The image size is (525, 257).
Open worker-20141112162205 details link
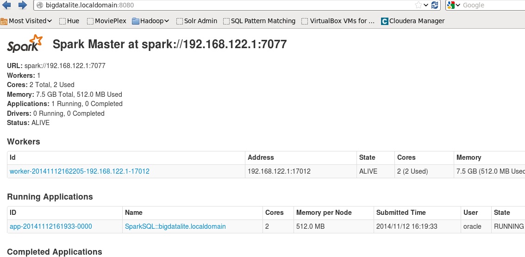[80, 171]
